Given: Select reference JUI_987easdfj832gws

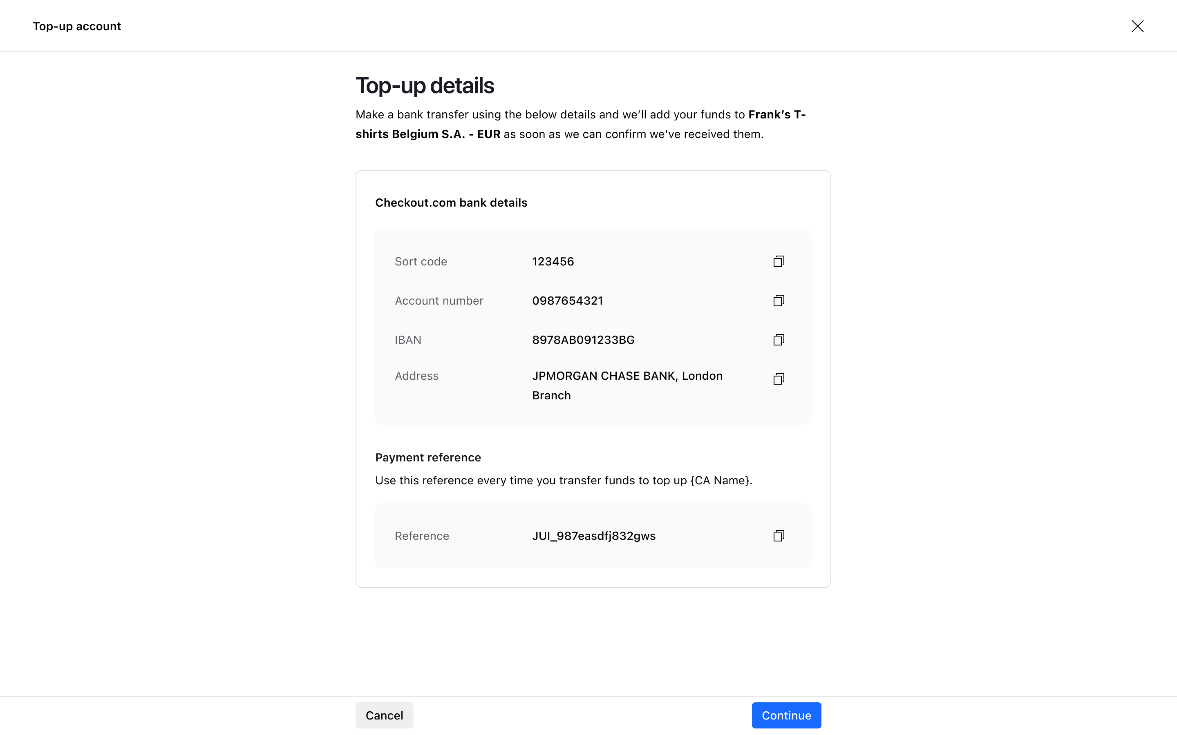Looking at the screenshot, I should tap(594, 536).
